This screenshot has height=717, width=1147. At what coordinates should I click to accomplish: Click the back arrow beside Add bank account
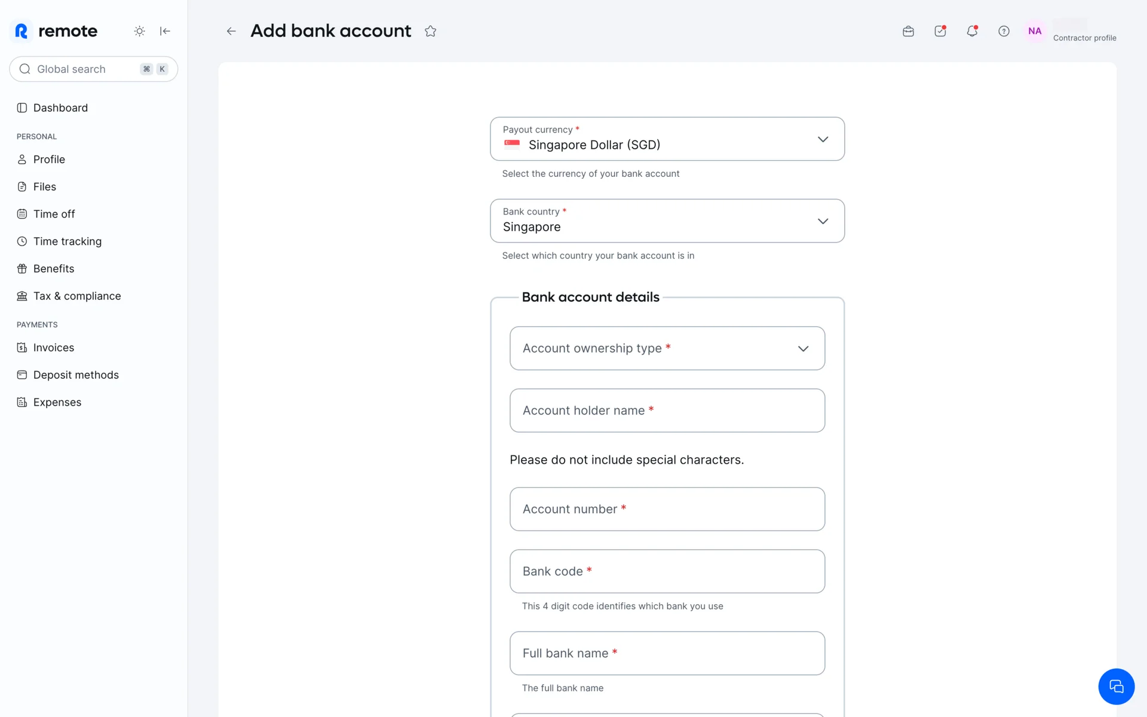(x=231, y=31)
